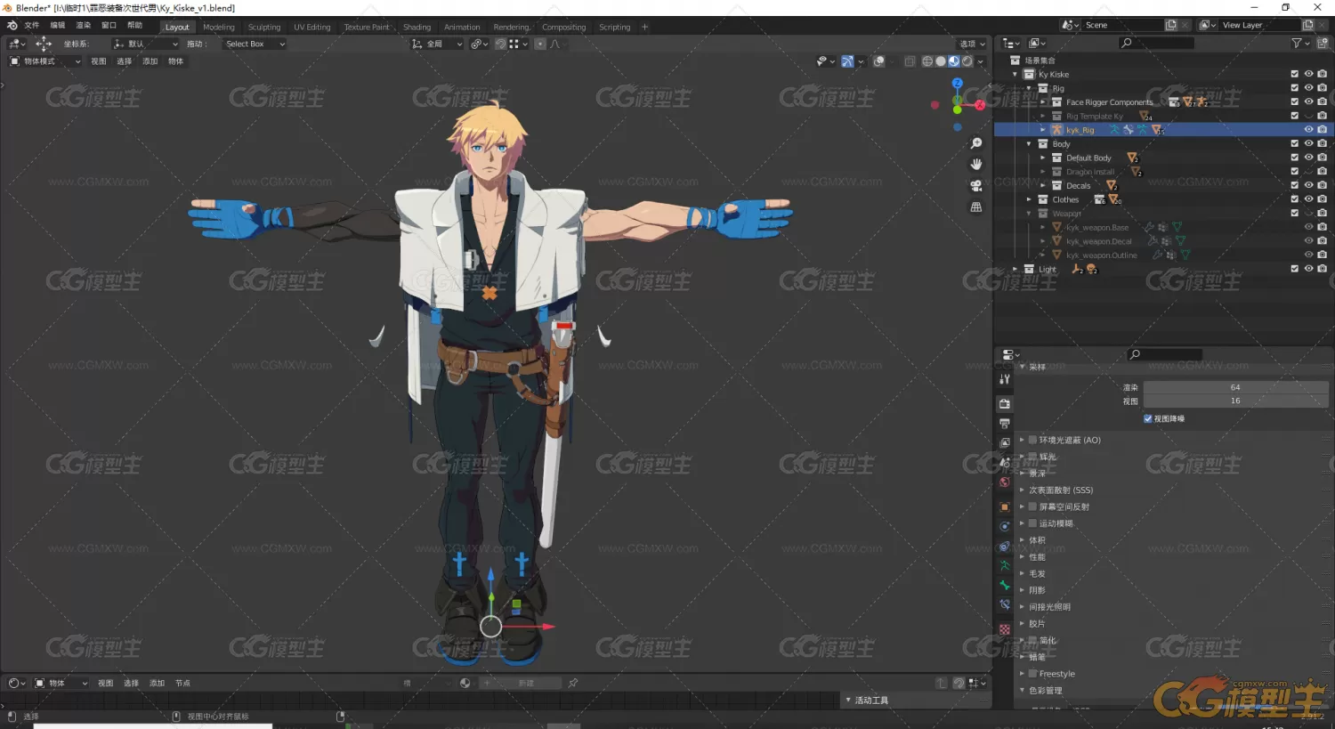Screen dimensions: 1335x729
Task: Open the Shading workspace tab
Action: pos(417,27)
